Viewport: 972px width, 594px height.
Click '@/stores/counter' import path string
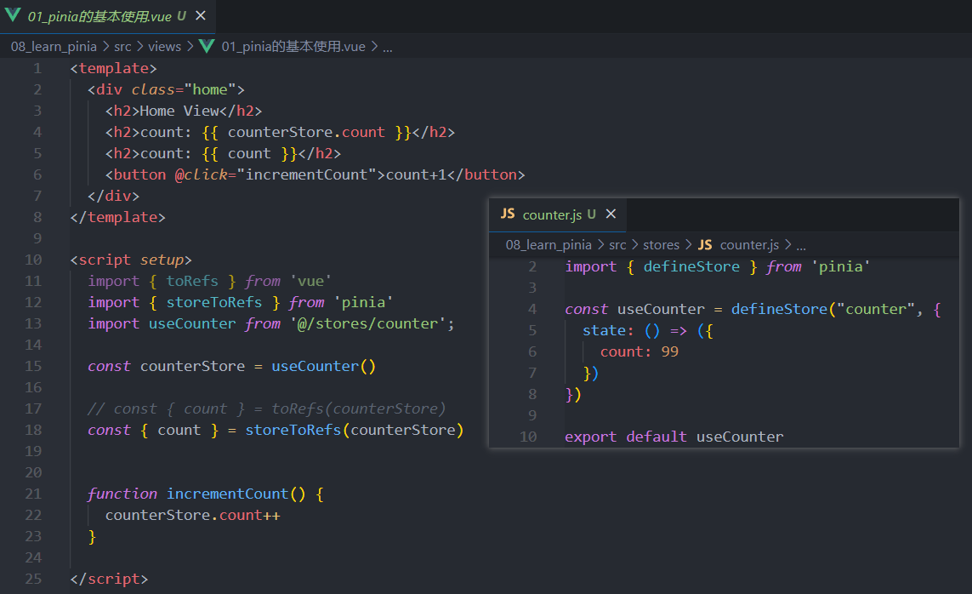click(x=368, y=323)
